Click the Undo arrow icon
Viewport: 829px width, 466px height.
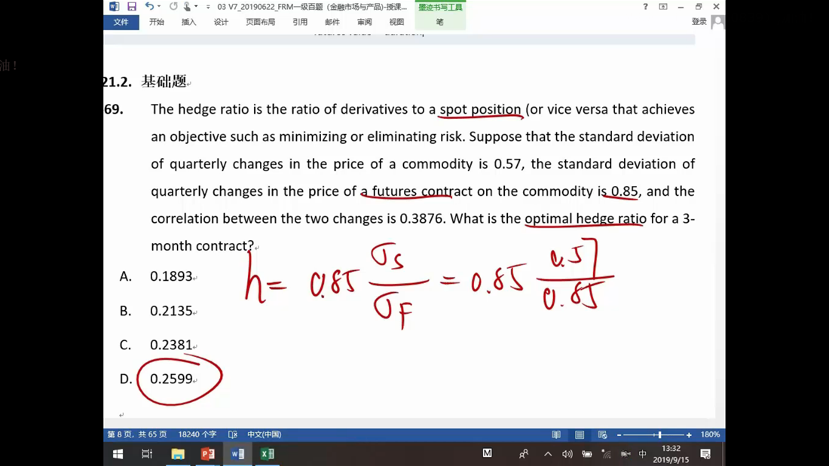pos(149,7)
